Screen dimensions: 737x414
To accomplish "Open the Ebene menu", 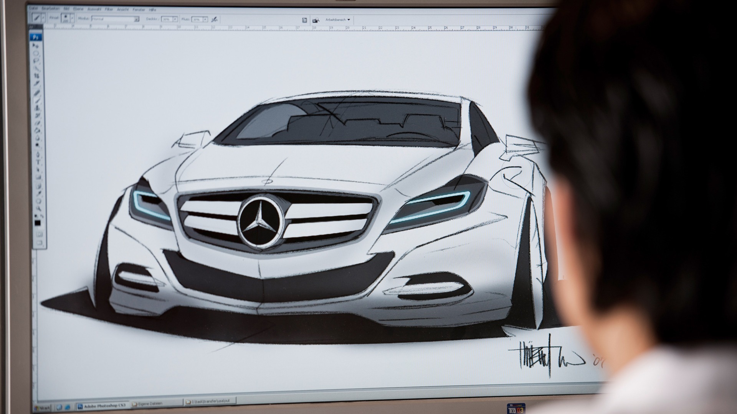I will (x=78, y=9).
